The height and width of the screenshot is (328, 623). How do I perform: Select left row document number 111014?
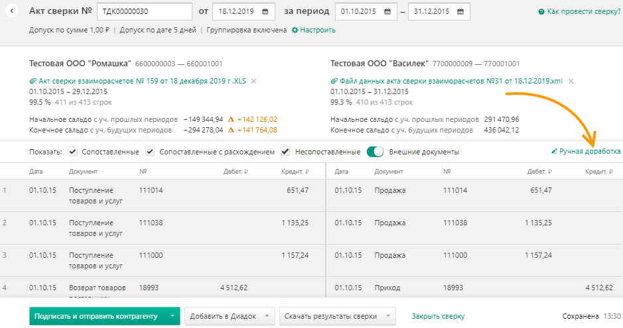pos(151,190)
